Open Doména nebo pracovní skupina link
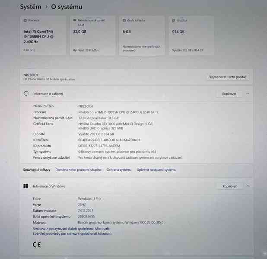The height and width of the screenshot is (259, 267). coord(79,170)
